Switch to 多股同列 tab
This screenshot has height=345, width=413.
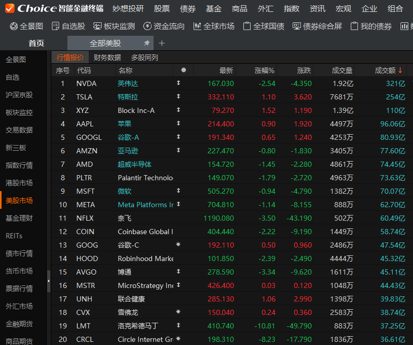145,58
